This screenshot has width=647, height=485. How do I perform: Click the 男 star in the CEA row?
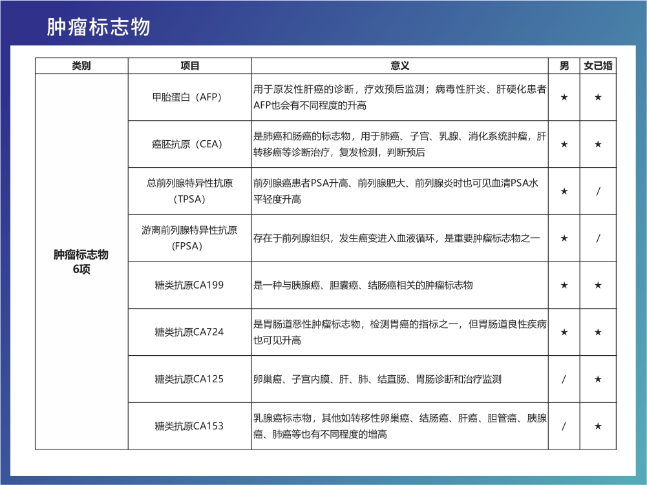click(564, 145)
